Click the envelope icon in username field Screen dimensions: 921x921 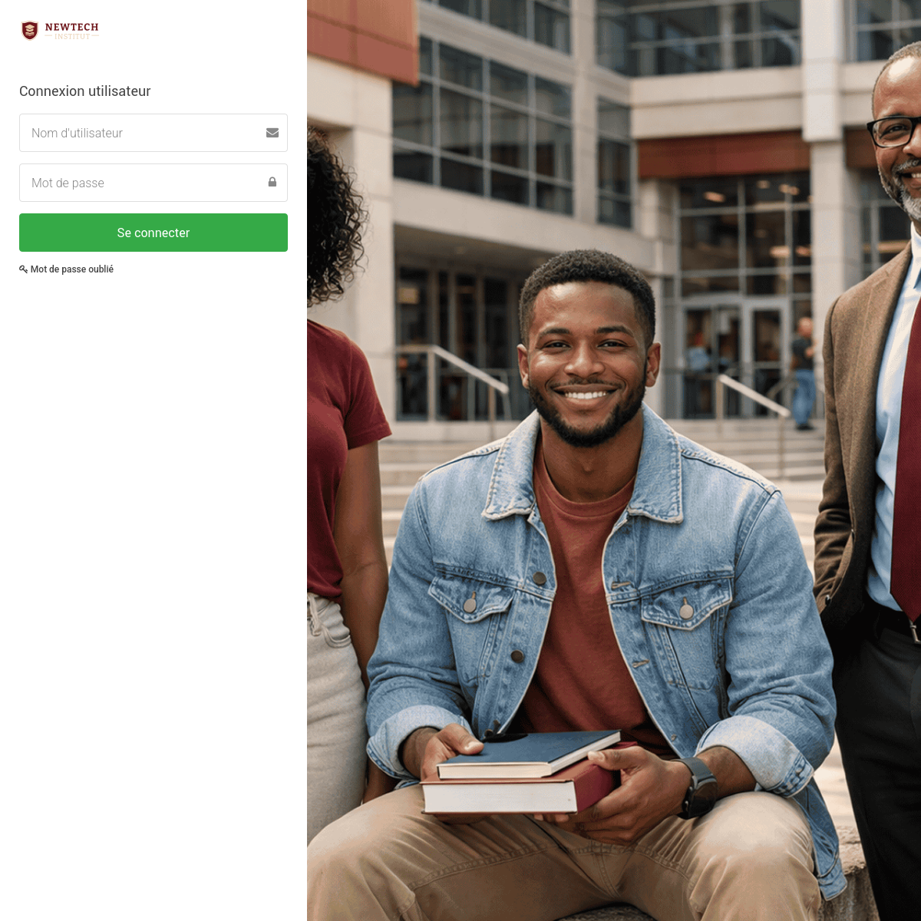pos(272,133)
